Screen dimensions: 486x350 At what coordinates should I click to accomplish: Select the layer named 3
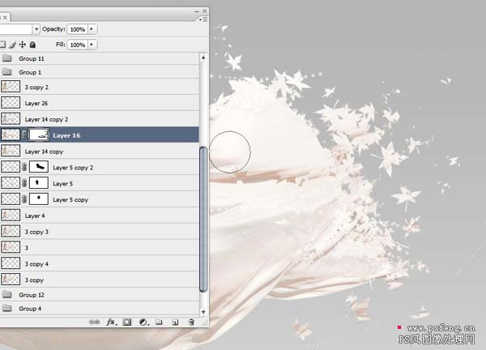pos(27,248)
